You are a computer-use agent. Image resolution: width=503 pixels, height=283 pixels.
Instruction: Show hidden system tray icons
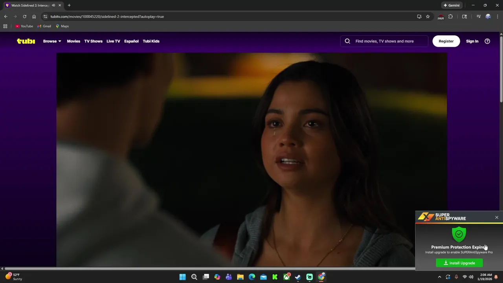pos(439,277)
